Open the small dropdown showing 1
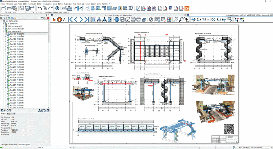Screen dimensions: 273x149 pyautogui.click(x=37, y=12)
